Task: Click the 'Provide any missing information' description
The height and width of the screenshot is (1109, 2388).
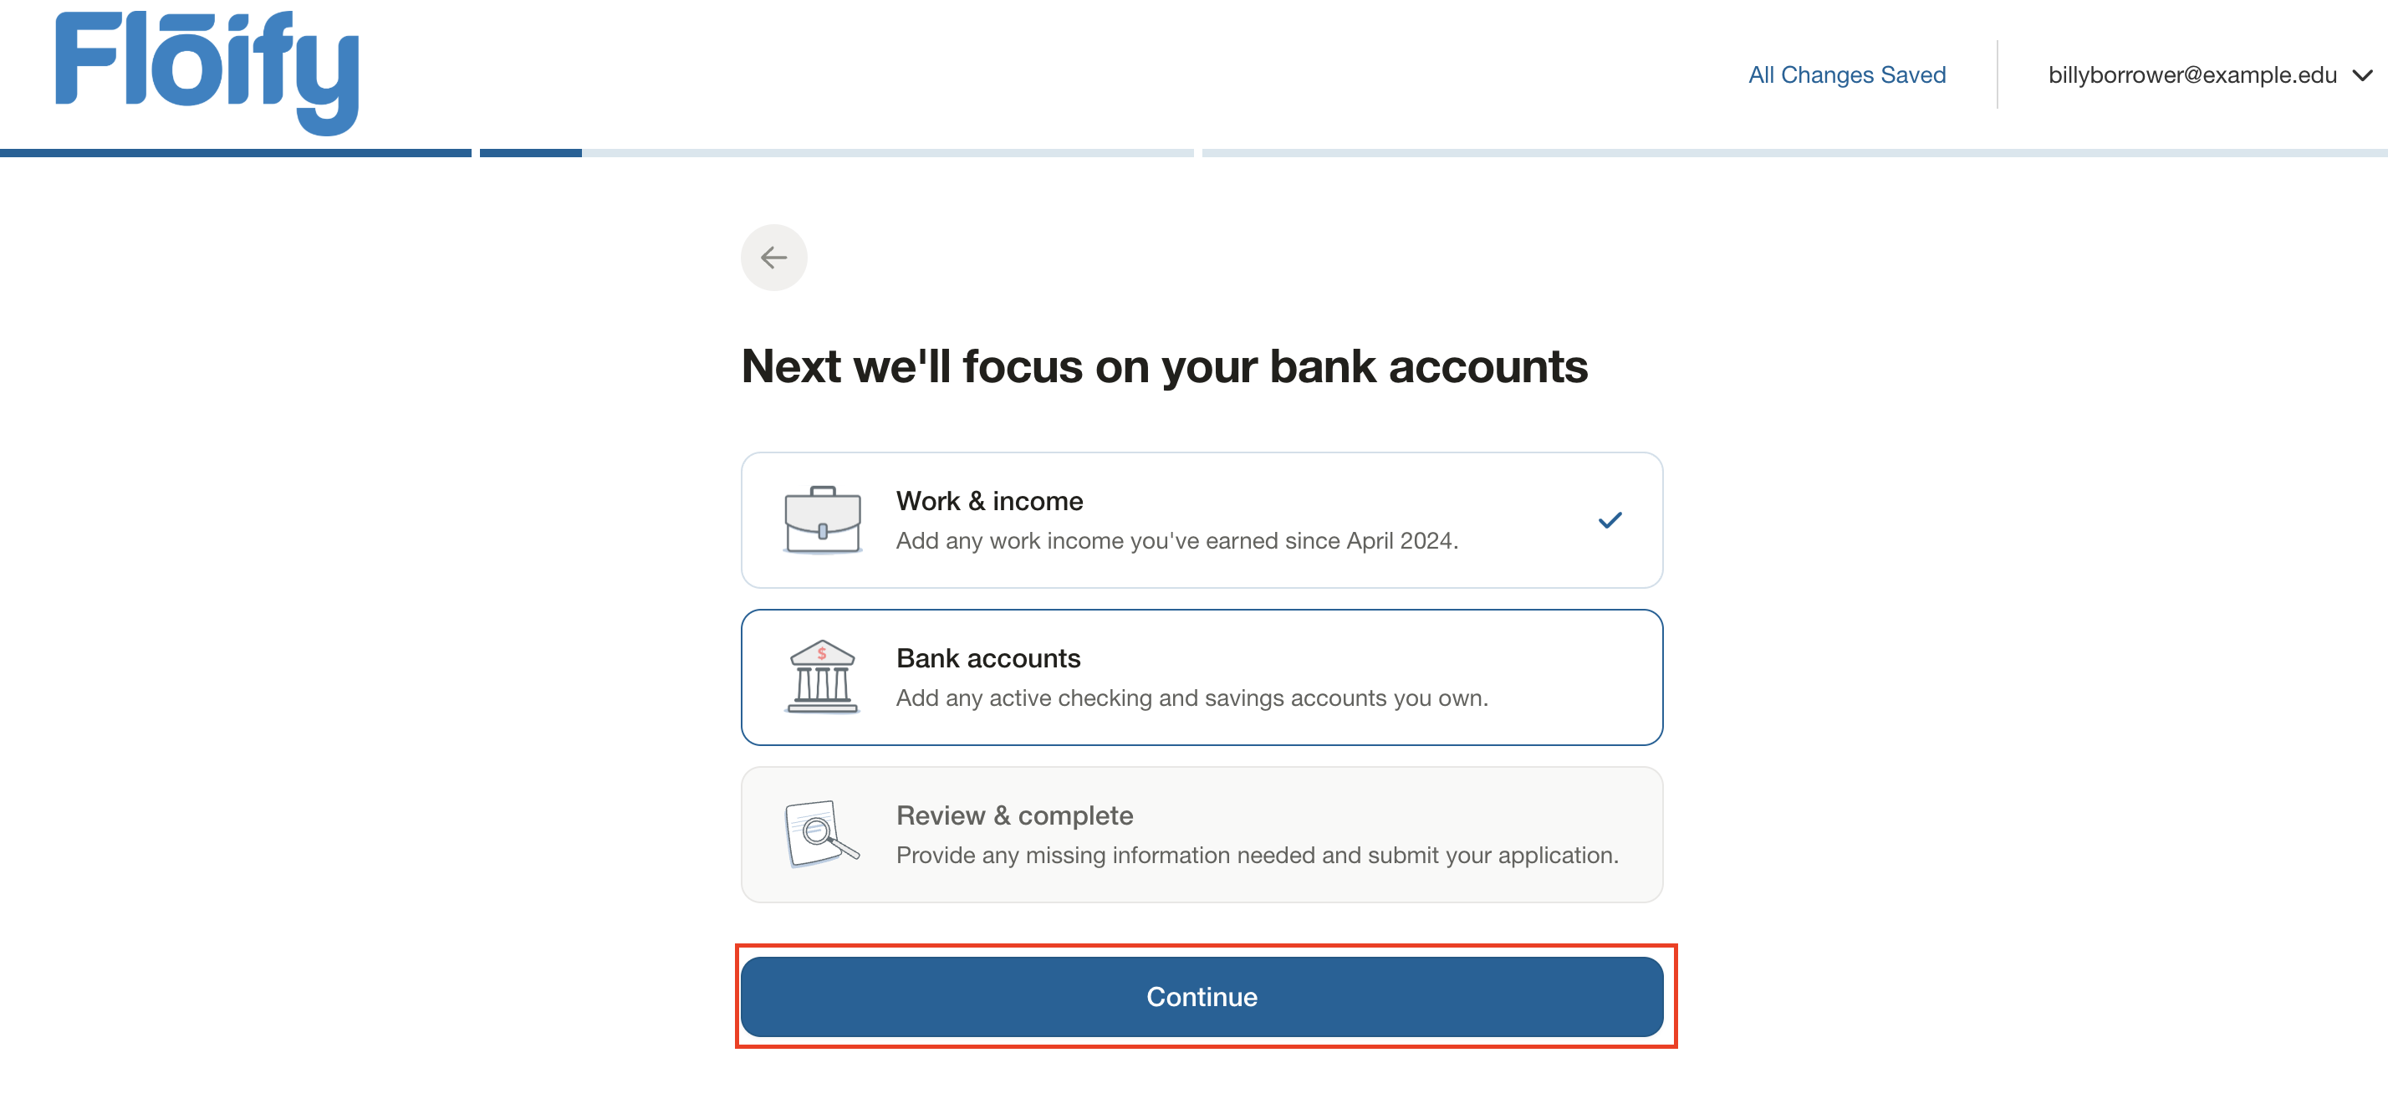Action: (x=1256, y=855)
